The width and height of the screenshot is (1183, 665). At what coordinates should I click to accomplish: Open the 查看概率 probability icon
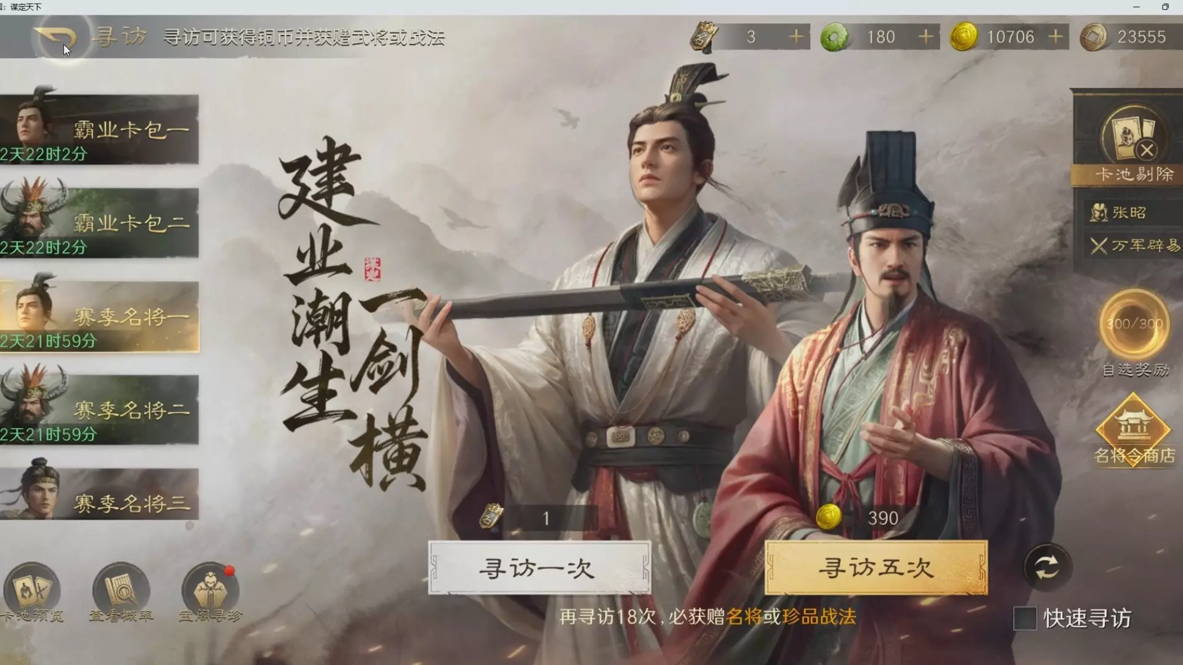click(x=121, y=590)
